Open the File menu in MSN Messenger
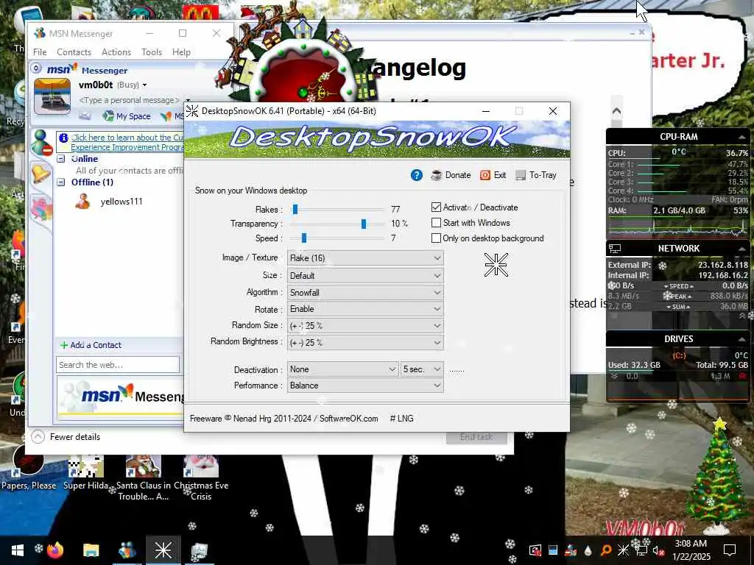 pyautogui.click(x=40, y=52)
